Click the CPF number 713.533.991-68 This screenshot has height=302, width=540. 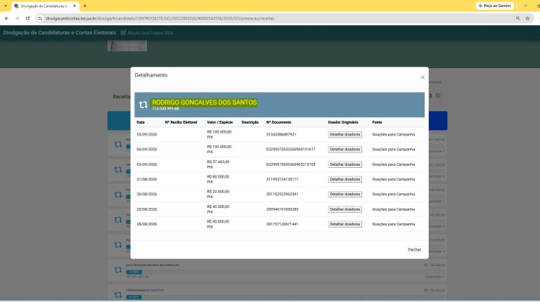coord(165,109)
